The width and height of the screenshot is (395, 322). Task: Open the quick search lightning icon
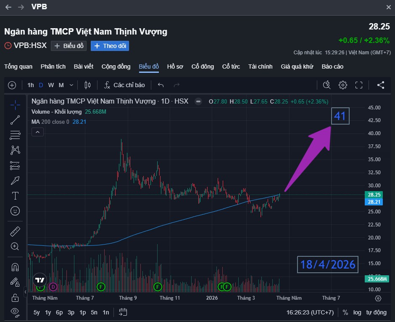click(x=327, y=85)
